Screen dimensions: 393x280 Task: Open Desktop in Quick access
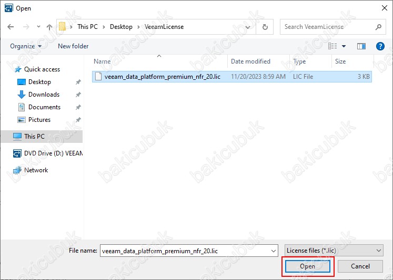39,82
